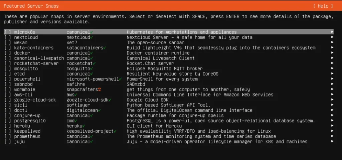Image resolution: width=342 pixels, height=160 pixels.
Task: Open details arrow on slcli row
Action: (332, 105)
